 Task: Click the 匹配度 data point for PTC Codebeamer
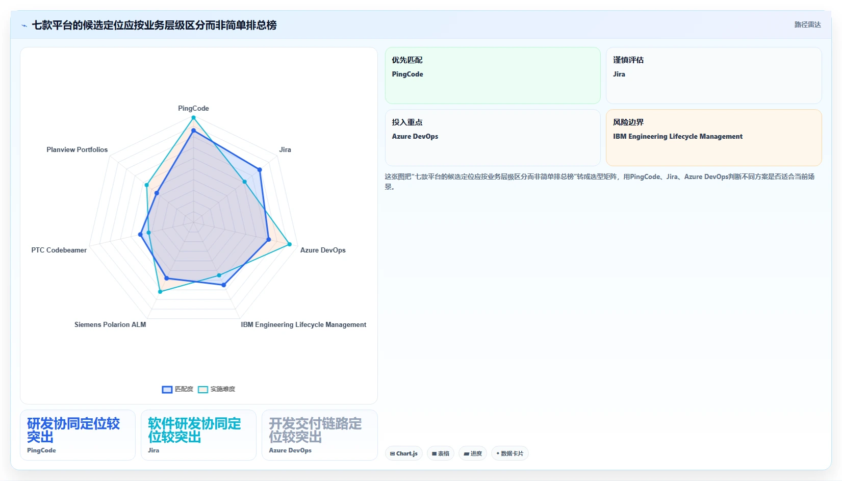pyautogui.click(x=140, y=235)
